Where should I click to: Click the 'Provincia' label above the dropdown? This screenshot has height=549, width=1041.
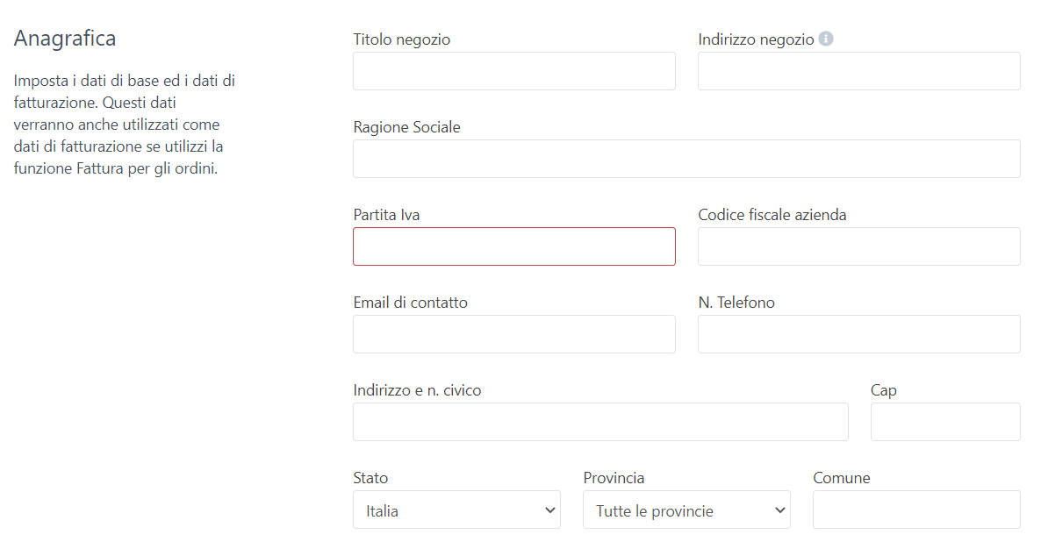pos(614,478)
